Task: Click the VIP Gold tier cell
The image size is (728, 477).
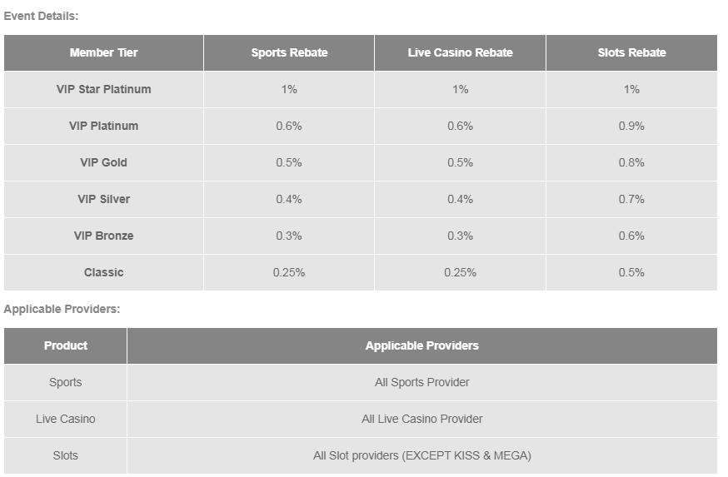Action: [104, 162]
